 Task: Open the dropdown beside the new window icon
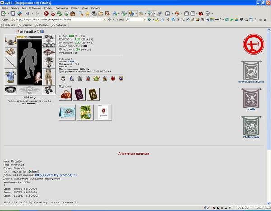[8, 14]
